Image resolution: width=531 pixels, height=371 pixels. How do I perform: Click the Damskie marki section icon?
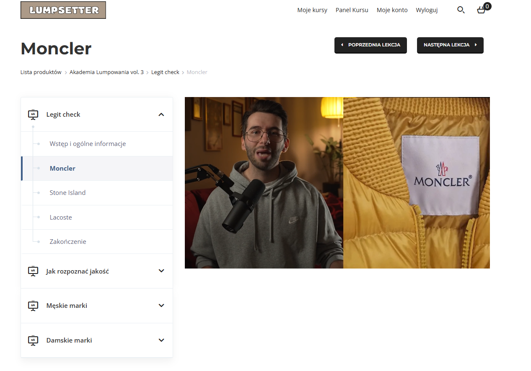click(33, 340)
